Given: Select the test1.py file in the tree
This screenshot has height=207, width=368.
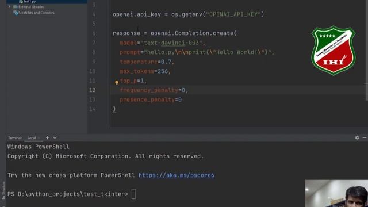Looking at the screenshot, I should (x=29, y=1).
